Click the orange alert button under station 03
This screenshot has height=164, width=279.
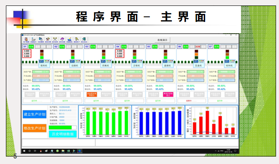(x=92, y=94)
